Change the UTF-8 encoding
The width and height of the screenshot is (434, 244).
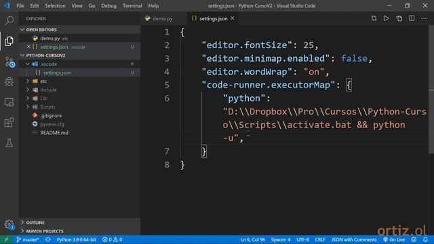pyautogui.click(x=303, y=239)
